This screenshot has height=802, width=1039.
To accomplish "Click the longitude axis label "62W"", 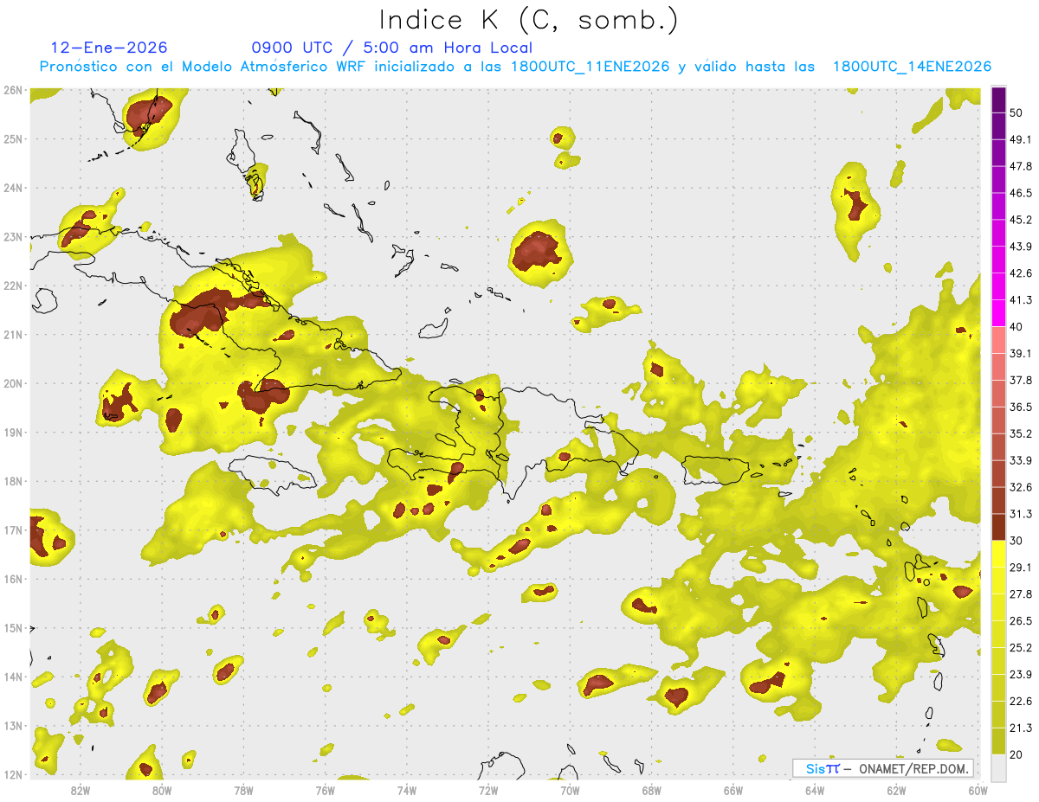I will 896,790.
